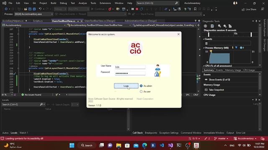Switch to the CPU Usage tab

click(x=249, y=70)
